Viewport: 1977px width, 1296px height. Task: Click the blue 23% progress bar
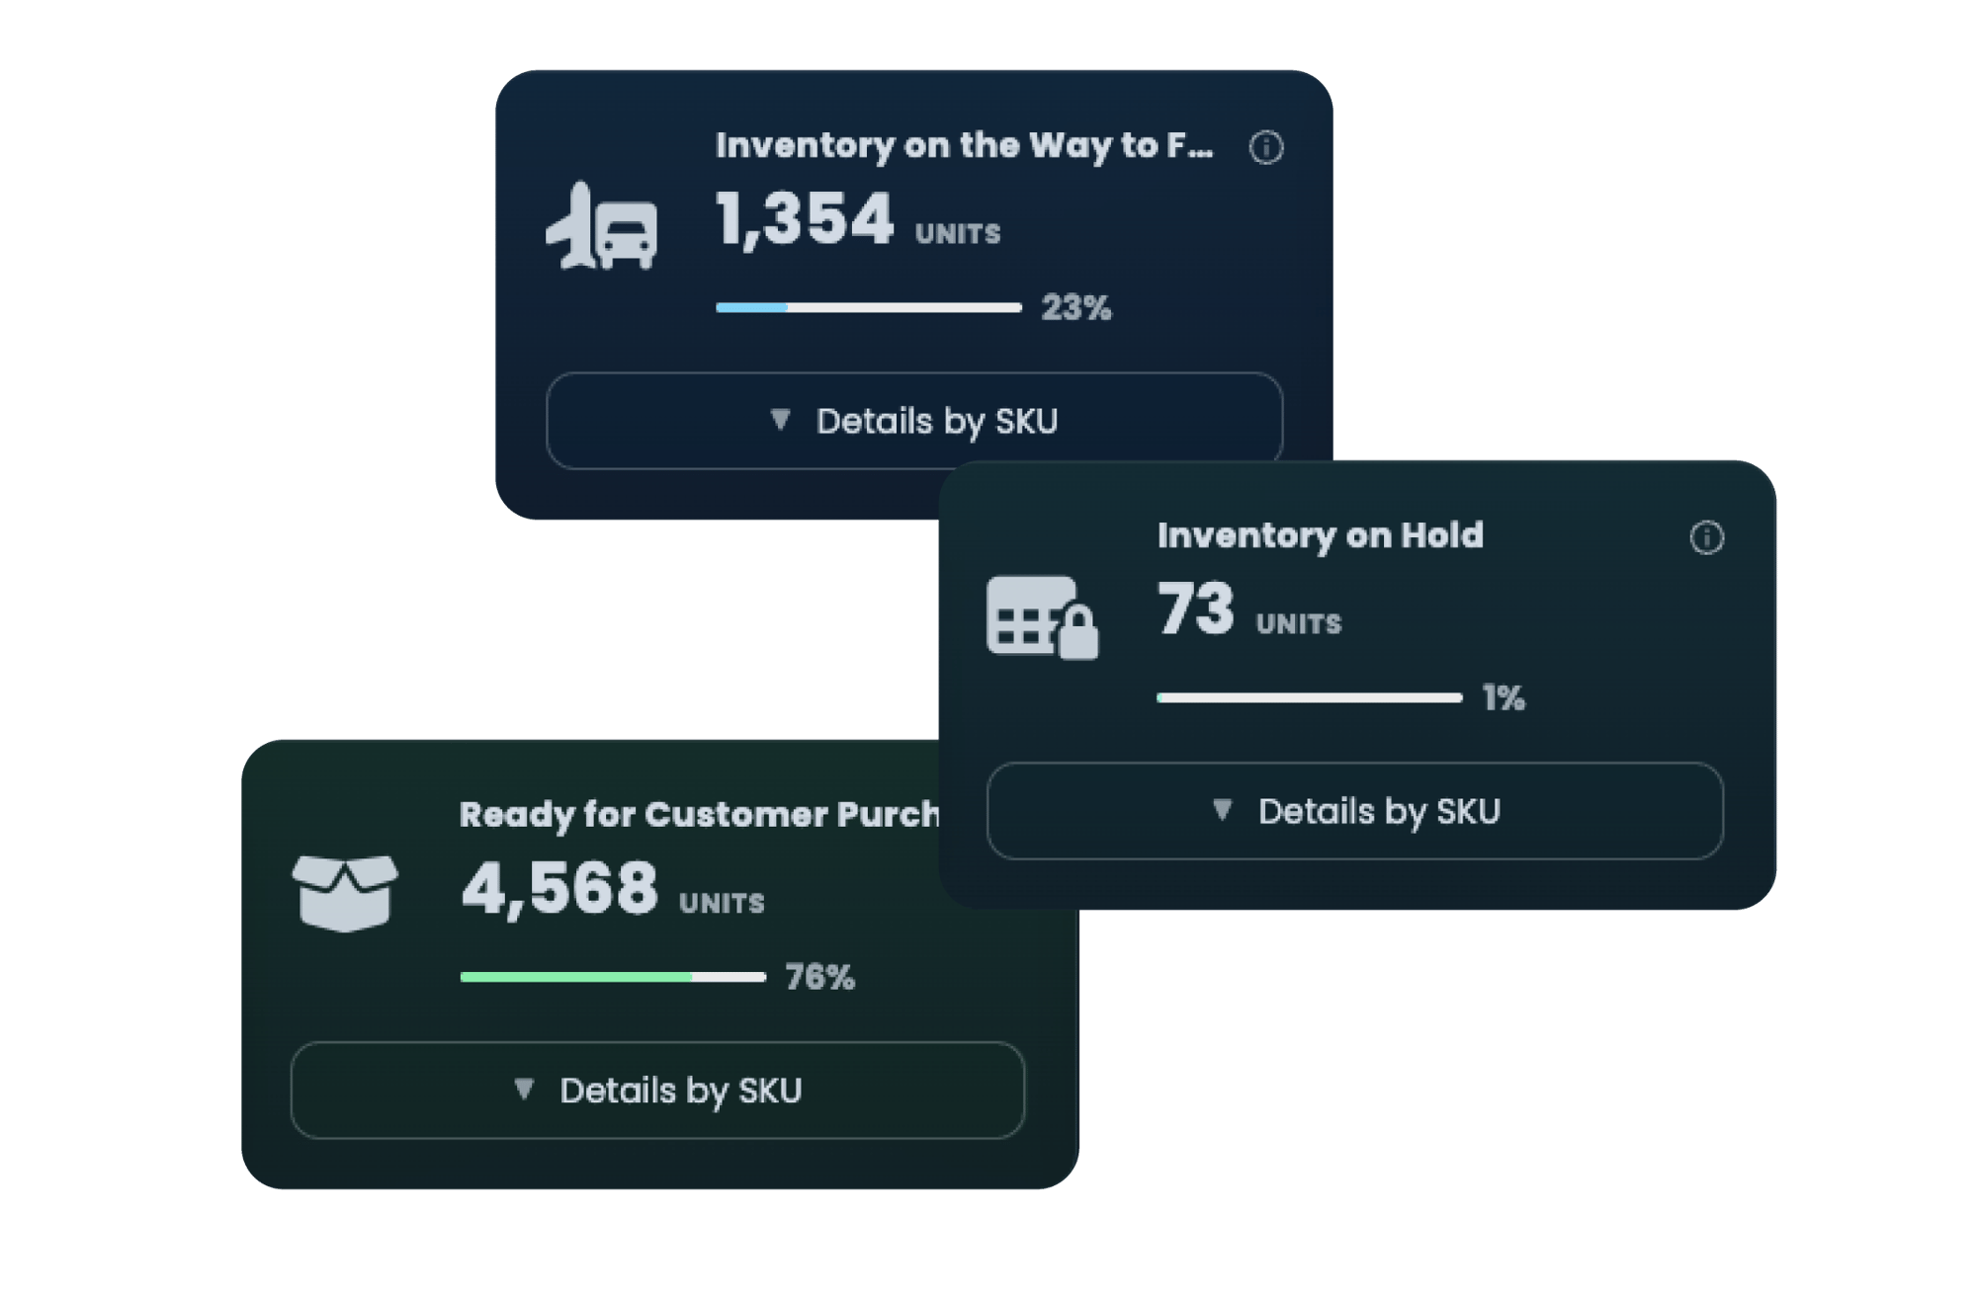751,307
